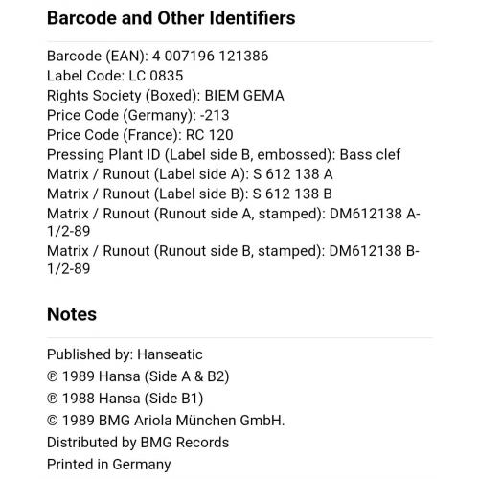Image resolution: width=479 pixels, height=479 pixels.
Task: Click Runout side B stamped DM612138 B entry
Action: click(233, 260)
